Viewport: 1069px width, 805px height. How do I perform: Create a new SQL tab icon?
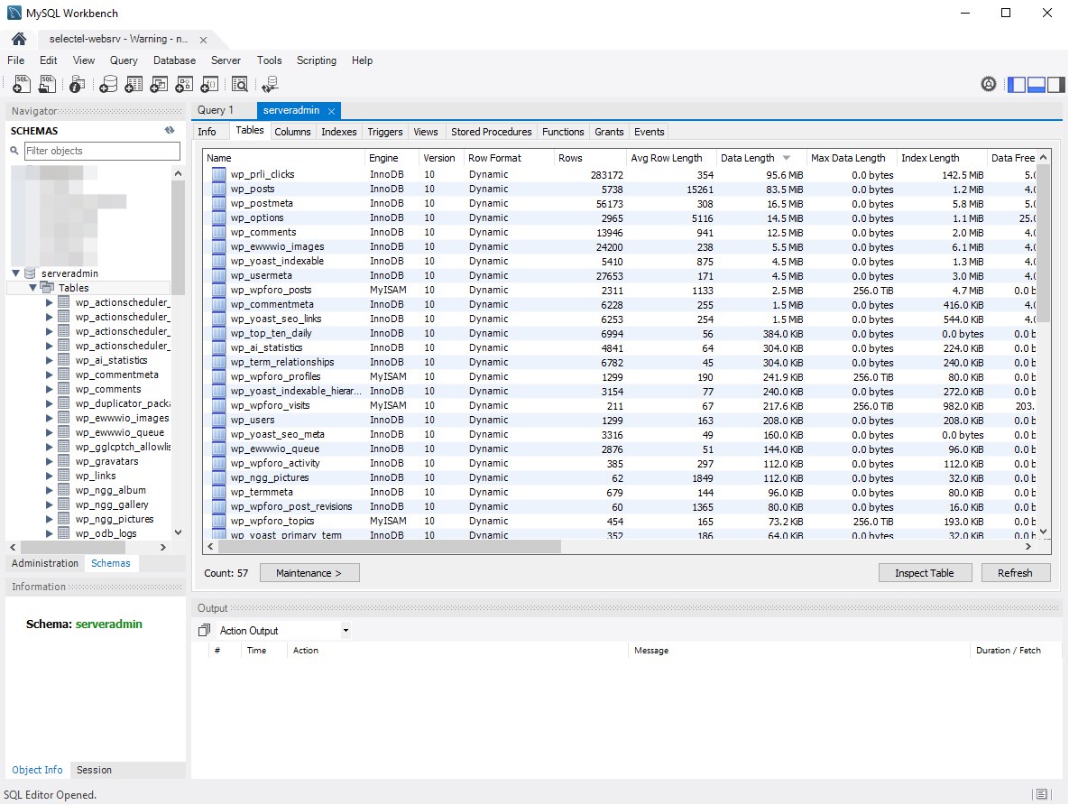[22, 85]
